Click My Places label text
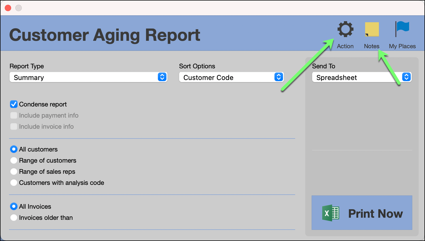 pyautogui.click(x=402, y=46)
